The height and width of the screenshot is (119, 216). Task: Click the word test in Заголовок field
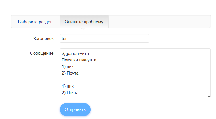(65, 39)
